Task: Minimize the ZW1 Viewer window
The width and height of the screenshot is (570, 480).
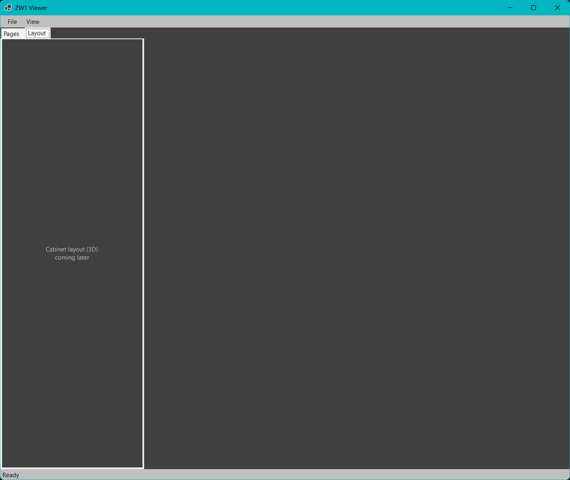Action: [510, 8]
